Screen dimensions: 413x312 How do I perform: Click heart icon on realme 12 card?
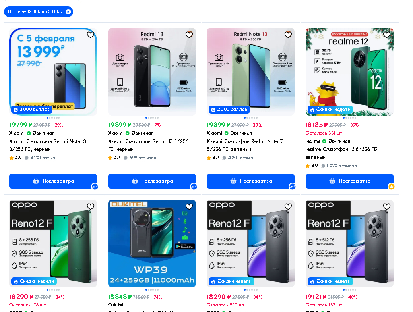(x=387, y=35)
